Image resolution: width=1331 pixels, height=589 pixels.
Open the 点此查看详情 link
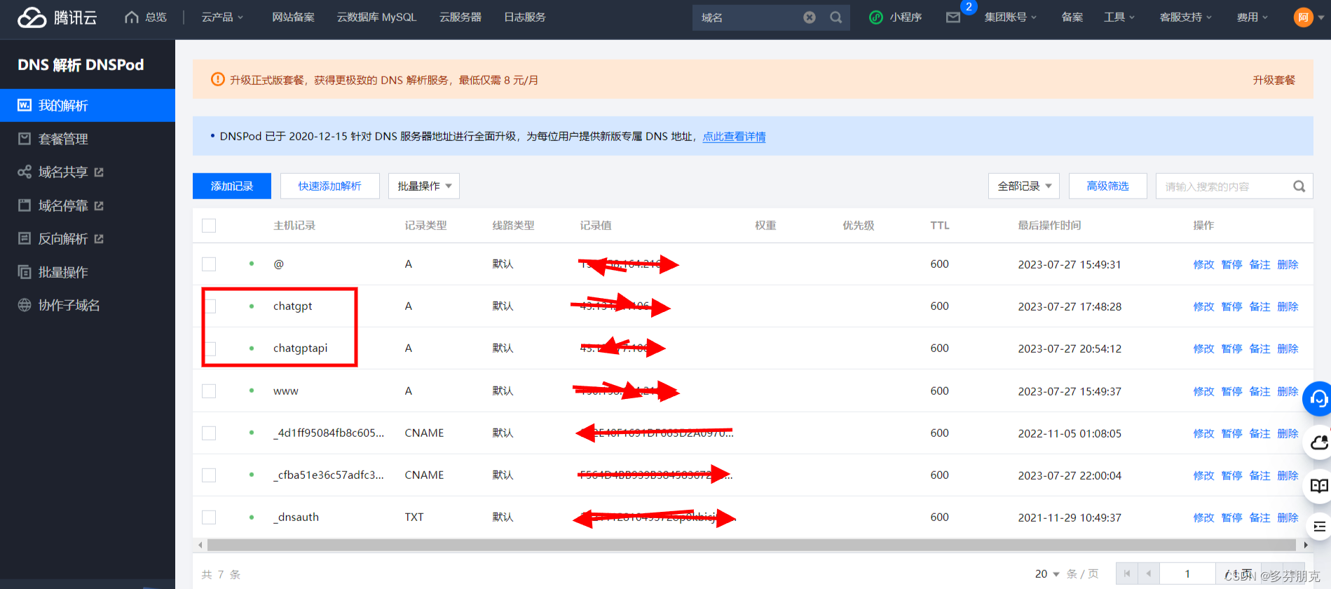pos(734,137)
